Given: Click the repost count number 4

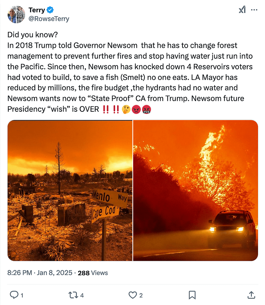Looking at the screenshot, I should (x=82, y=295).
